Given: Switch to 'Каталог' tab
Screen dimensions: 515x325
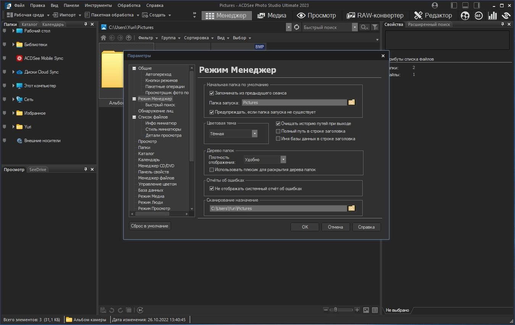Looking at the screenshot, I should (29, 24).
